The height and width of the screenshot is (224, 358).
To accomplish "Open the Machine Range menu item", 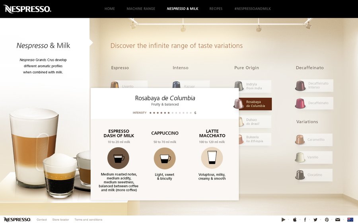I will click(x=141, y=9).
